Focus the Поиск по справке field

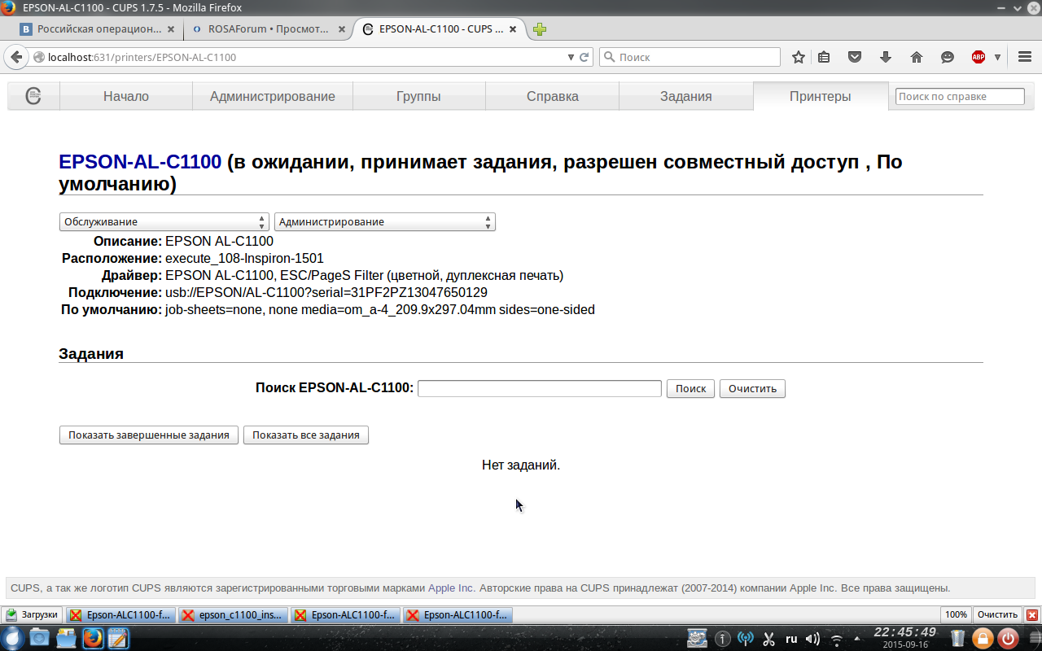(x=960, y=96)
